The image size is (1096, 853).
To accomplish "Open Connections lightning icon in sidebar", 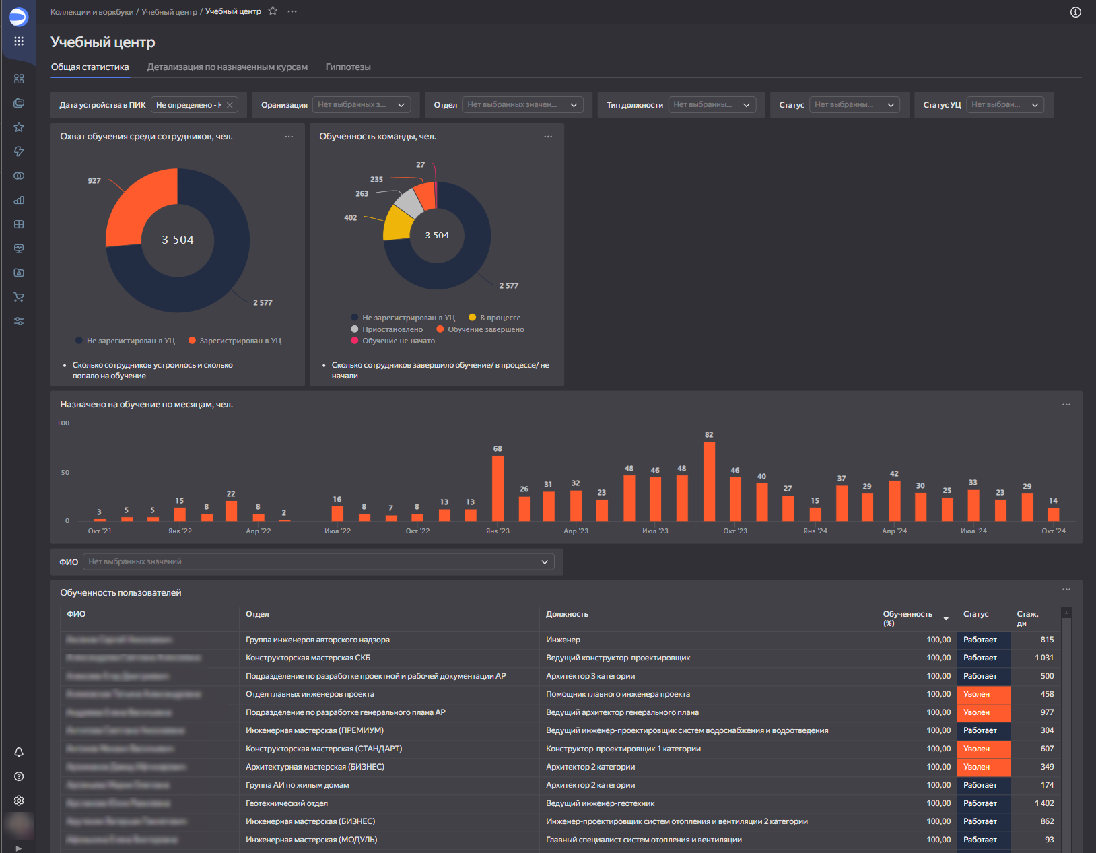I will (19, 151).
